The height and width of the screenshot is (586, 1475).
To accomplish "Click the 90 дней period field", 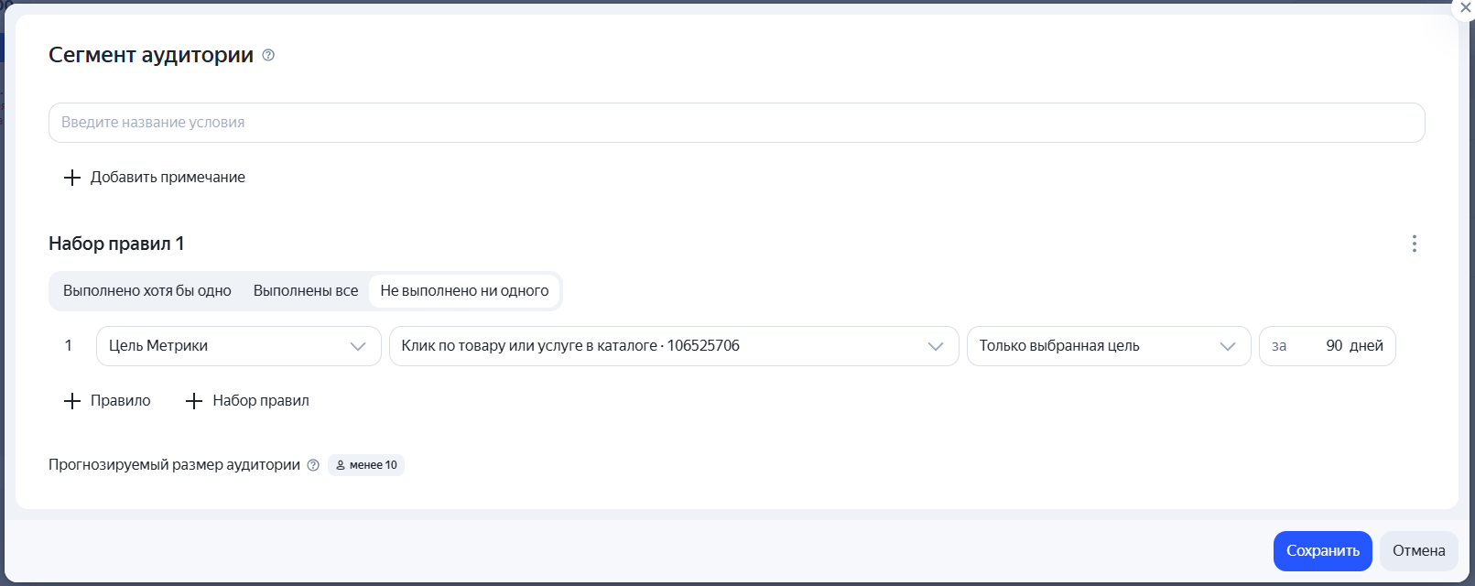I will [1328, 346].
